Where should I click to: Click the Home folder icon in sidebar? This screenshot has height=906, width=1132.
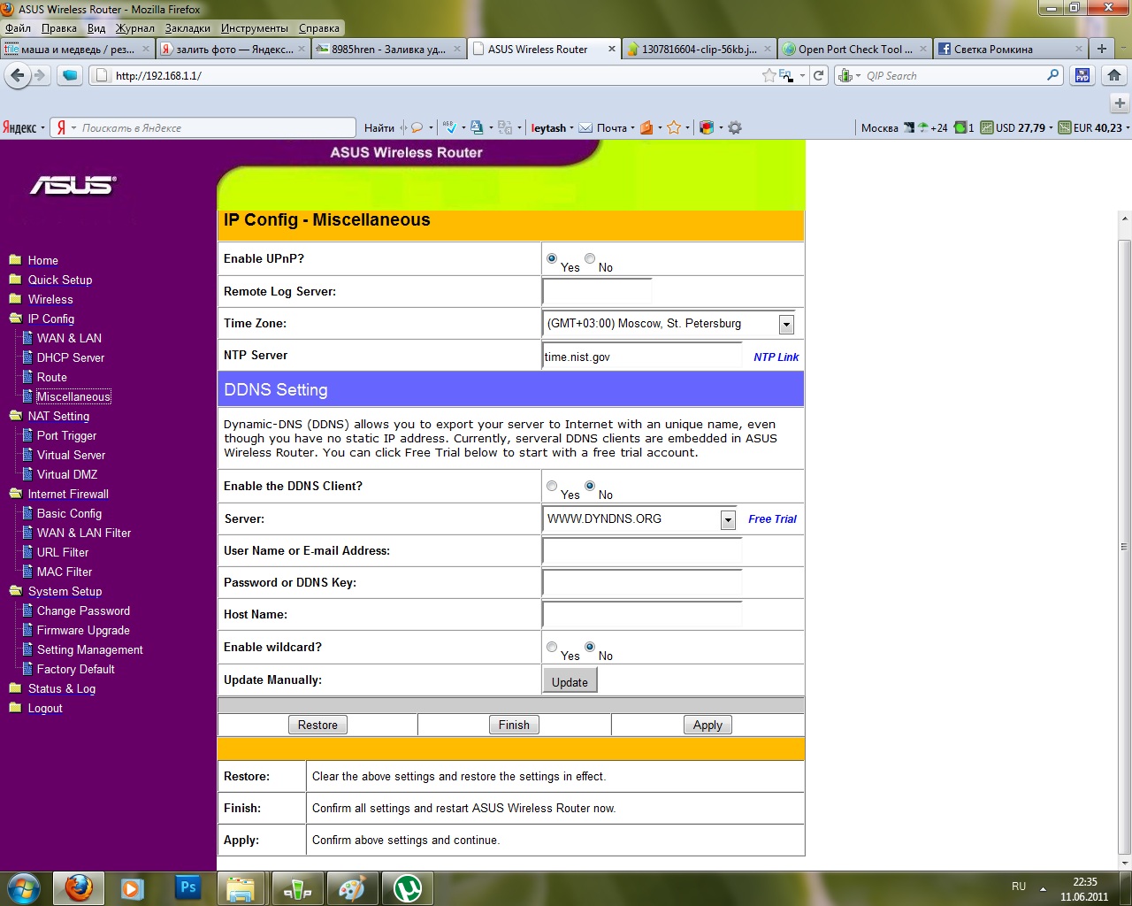[15, 260]
